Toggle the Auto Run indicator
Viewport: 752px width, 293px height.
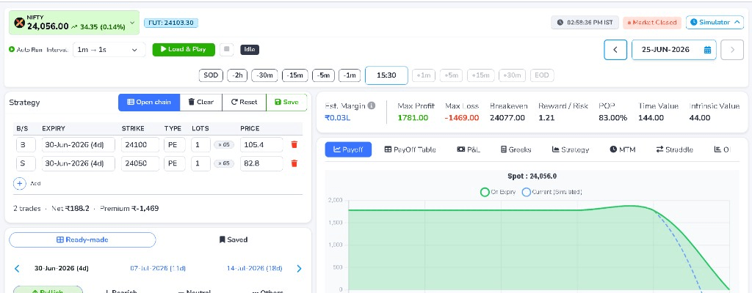pyautogui.click(x=12, y=49)
